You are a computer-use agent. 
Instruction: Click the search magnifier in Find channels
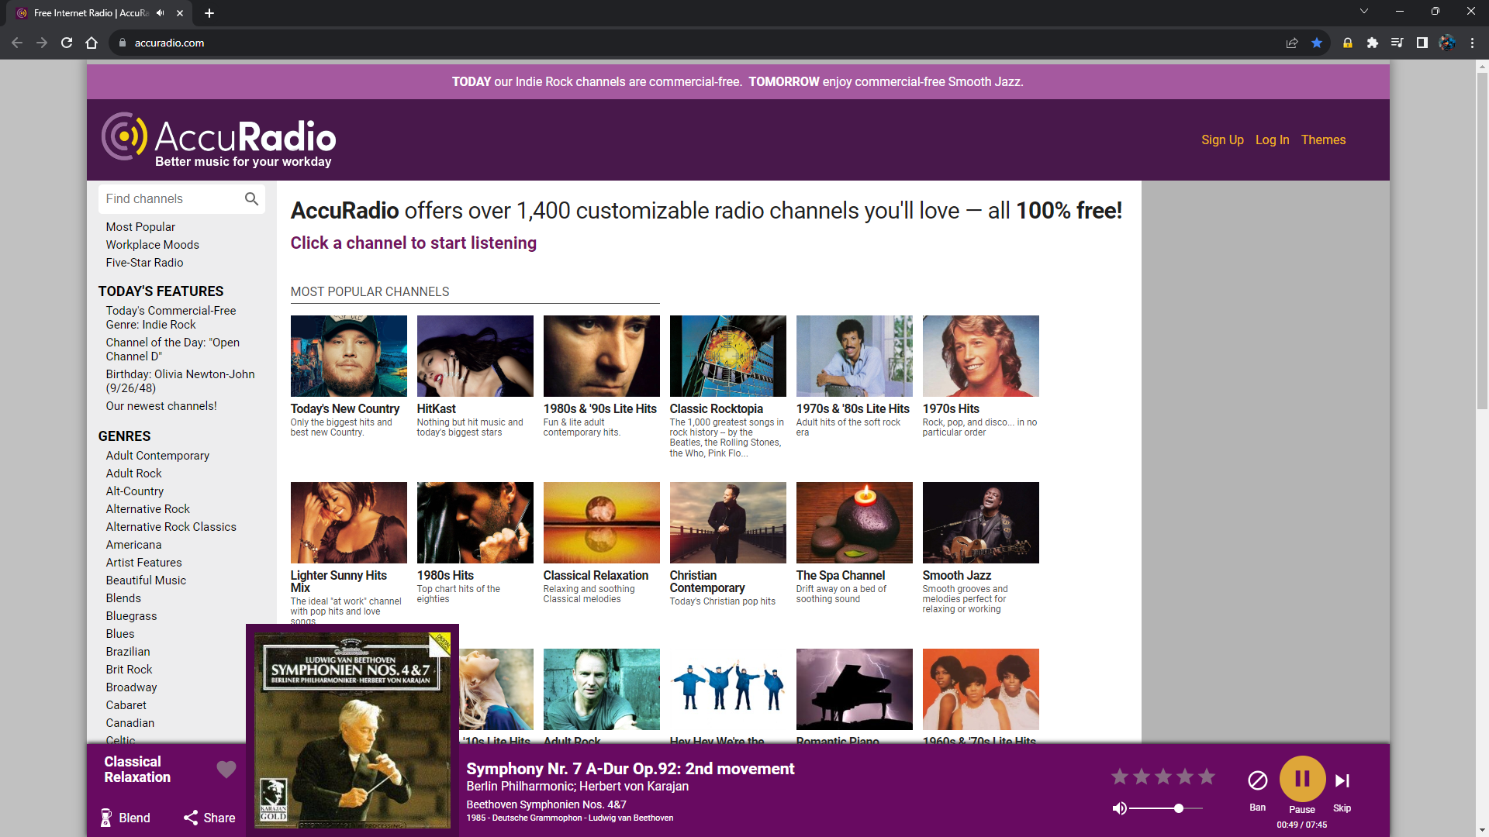point(251,199)
